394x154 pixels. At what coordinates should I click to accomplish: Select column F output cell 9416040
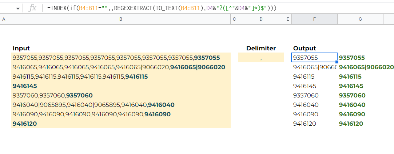tap(314, 105)
